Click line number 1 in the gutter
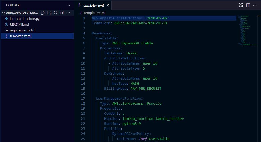261x142 pixels. click(x=84, y=18)
